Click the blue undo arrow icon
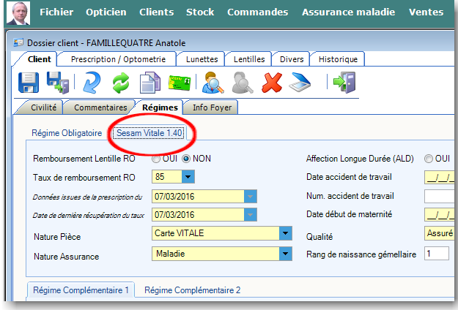The width and height of the screenshot is (458, 310). (x=92, y=83)
